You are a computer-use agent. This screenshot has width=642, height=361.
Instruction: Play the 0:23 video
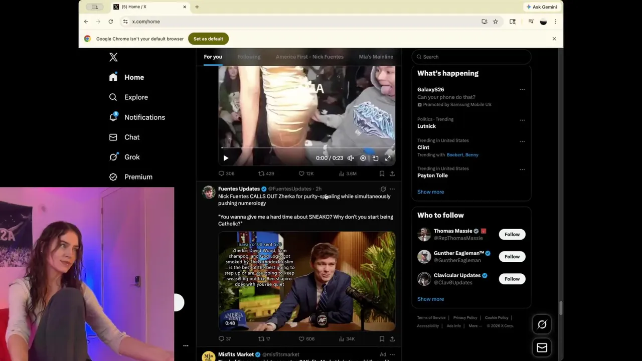click(226, 158)
